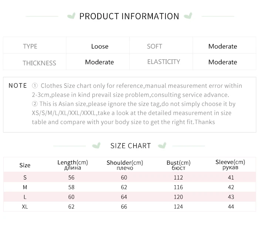This screenshot has width=259, height=225.
Task: Click the ELASTICITY label cell
Action: pyautogui.click(x=164, y=62)
